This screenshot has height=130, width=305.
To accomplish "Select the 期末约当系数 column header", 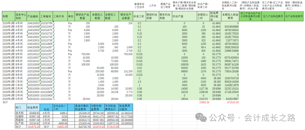I will click(x=165, y=16).
